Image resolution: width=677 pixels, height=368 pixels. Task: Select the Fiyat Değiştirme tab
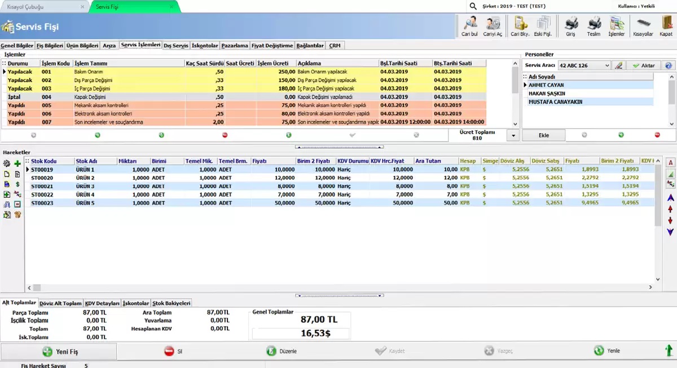[272, 45]
